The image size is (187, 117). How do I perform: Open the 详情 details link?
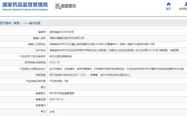[x=52, y=112]
